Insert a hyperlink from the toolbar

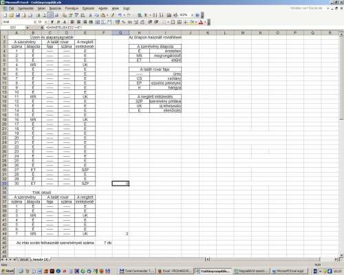[140, 15]
